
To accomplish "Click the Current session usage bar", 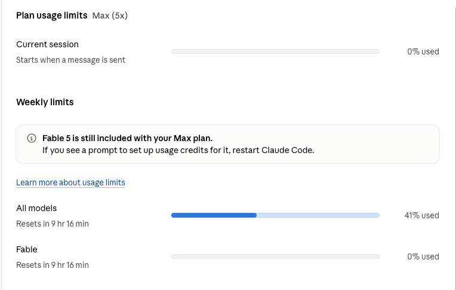I will [x=275, y=51].
